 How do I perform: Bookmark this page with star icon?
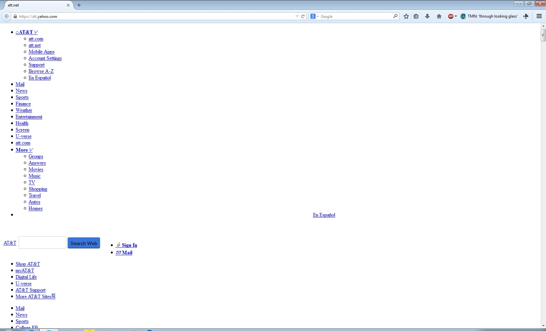click(406, 16)
